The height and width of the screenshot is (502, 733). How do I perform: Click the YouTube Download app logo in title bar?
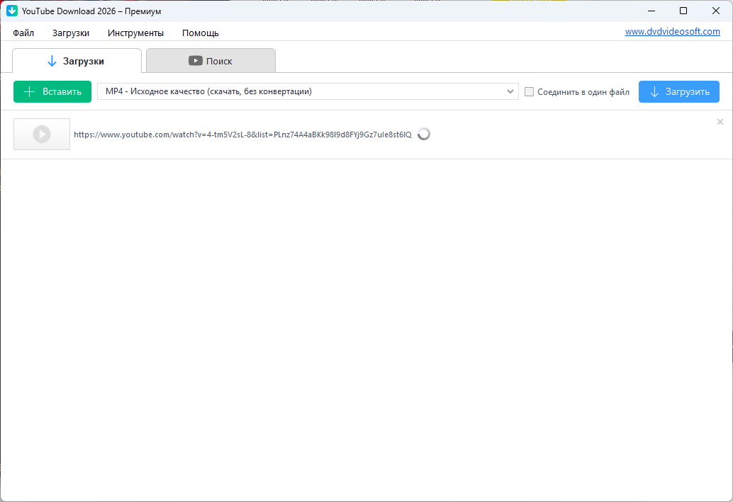click(12, 11)
